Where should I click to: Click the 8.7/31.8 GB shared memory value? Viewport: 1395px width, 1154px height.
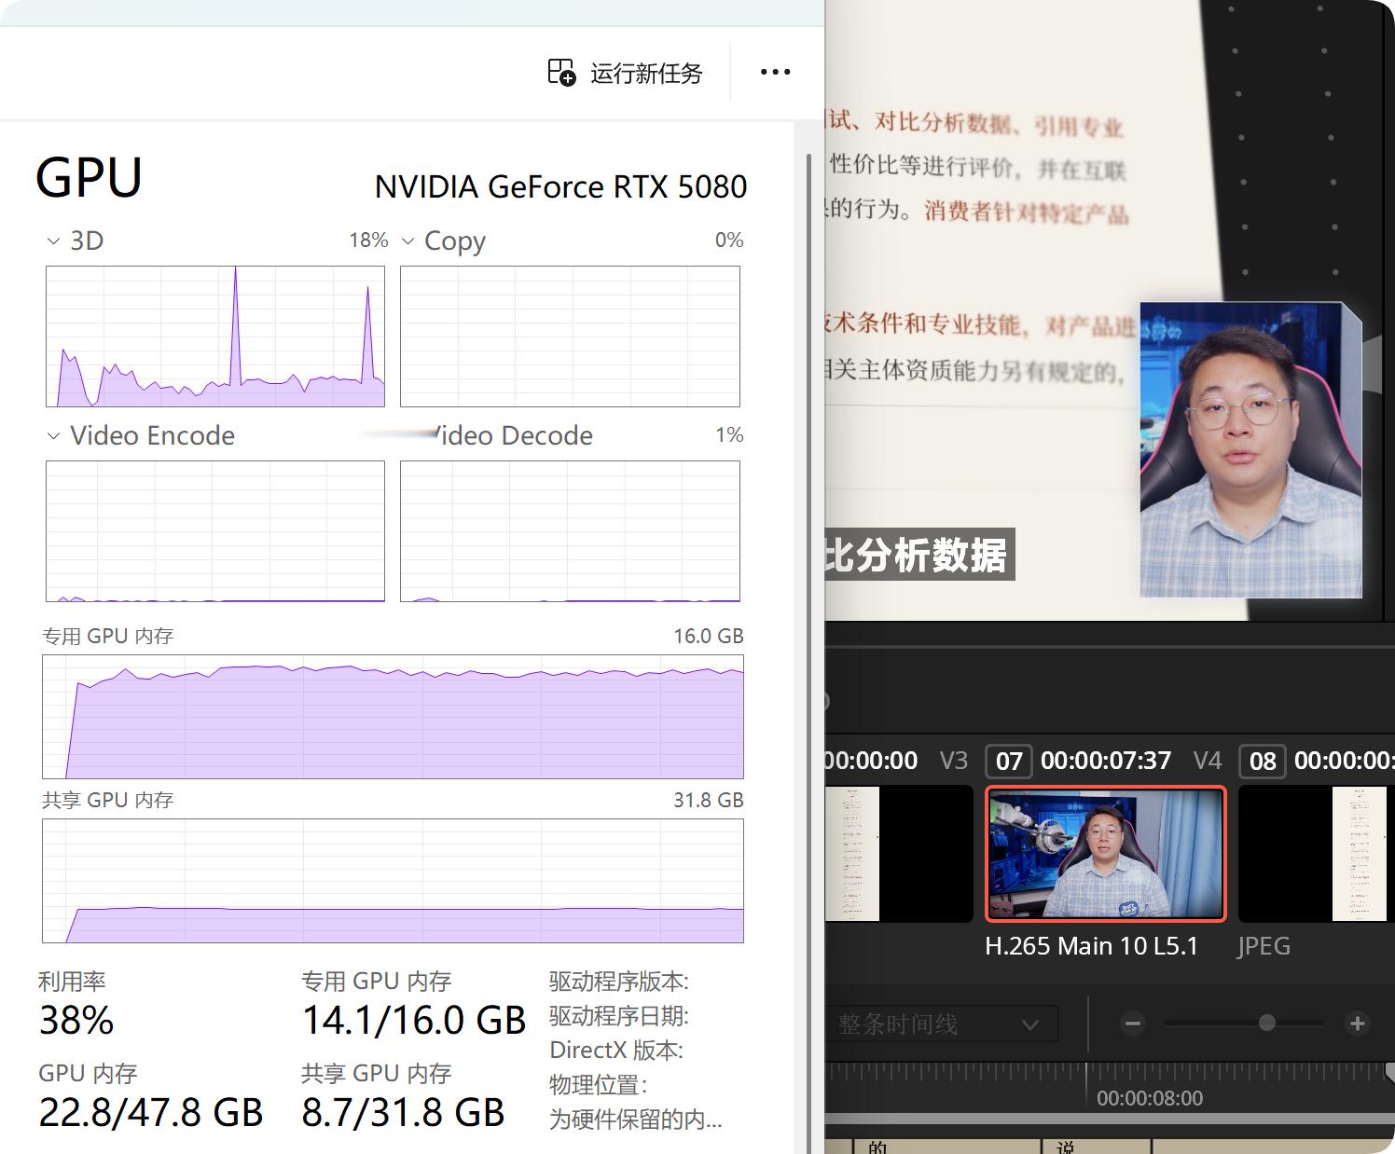pos(403,1113)
